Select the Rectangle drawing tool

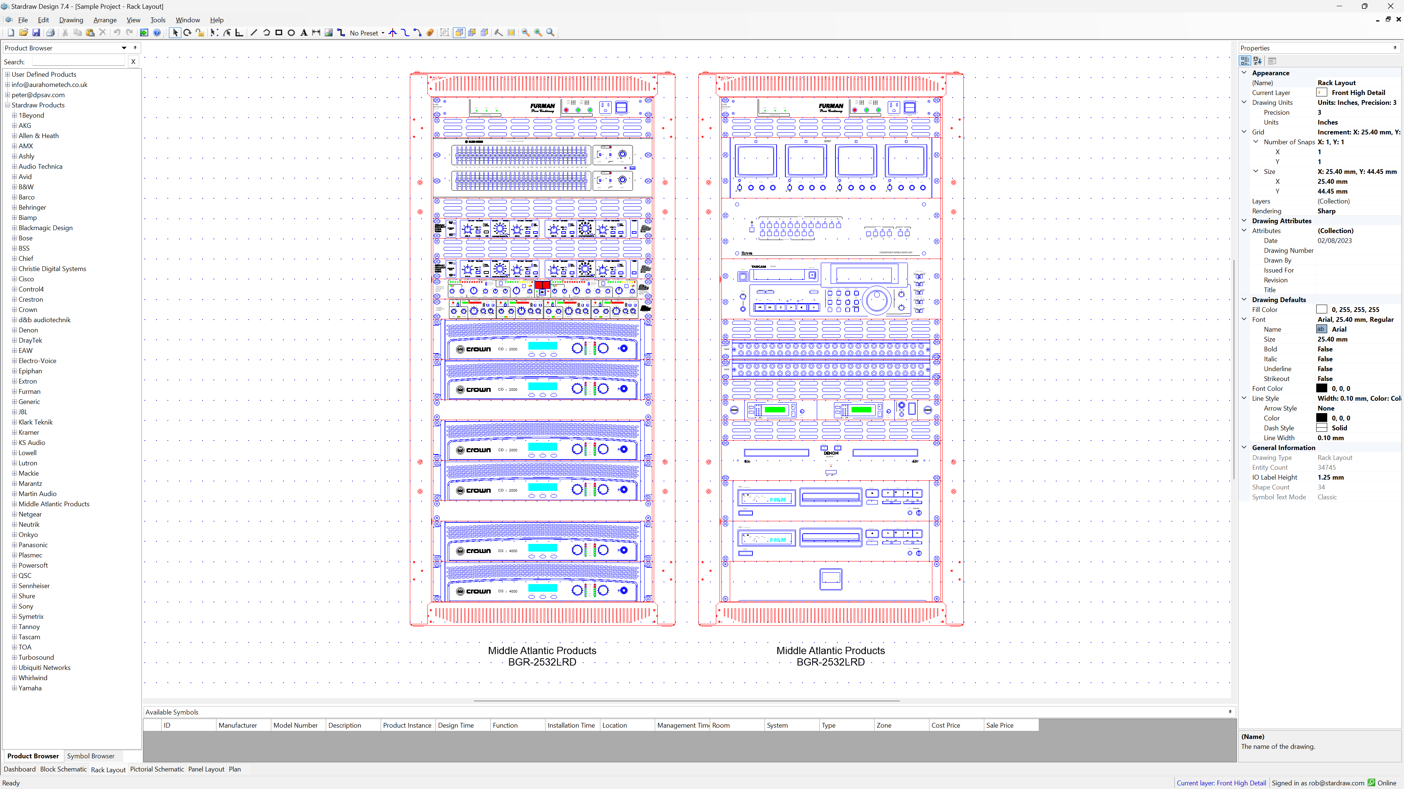279,33
